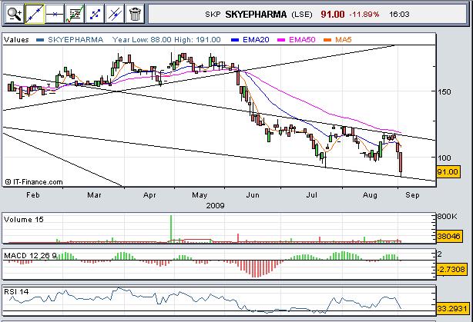
Task: Open the Volume 15 indicator panel label
Action: coord(24,217)
